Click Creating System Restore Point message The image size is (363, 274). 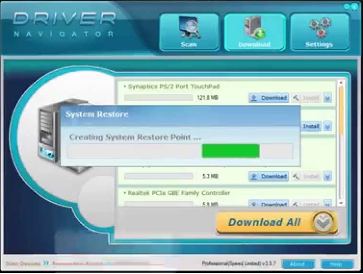pos(135,137)
